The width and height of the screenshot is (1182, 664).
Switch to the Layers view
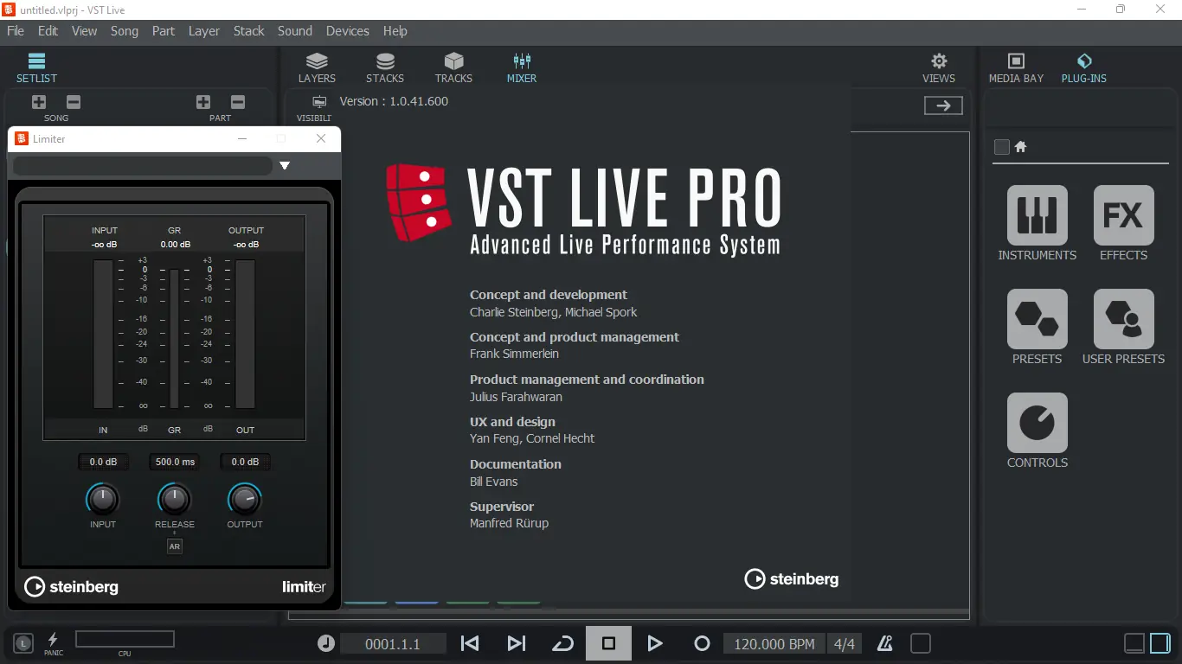tap(317, 68)
